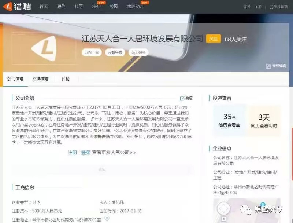Open the 首页 nav item
Image resolution: width=293 pixels, height=223 pixels.
pyautogui.click(x=44, y=7)
